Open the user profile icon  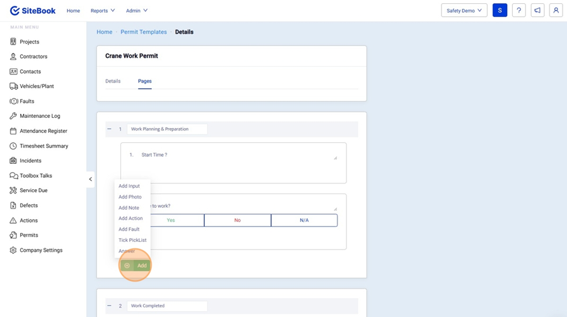pos(556,11)
